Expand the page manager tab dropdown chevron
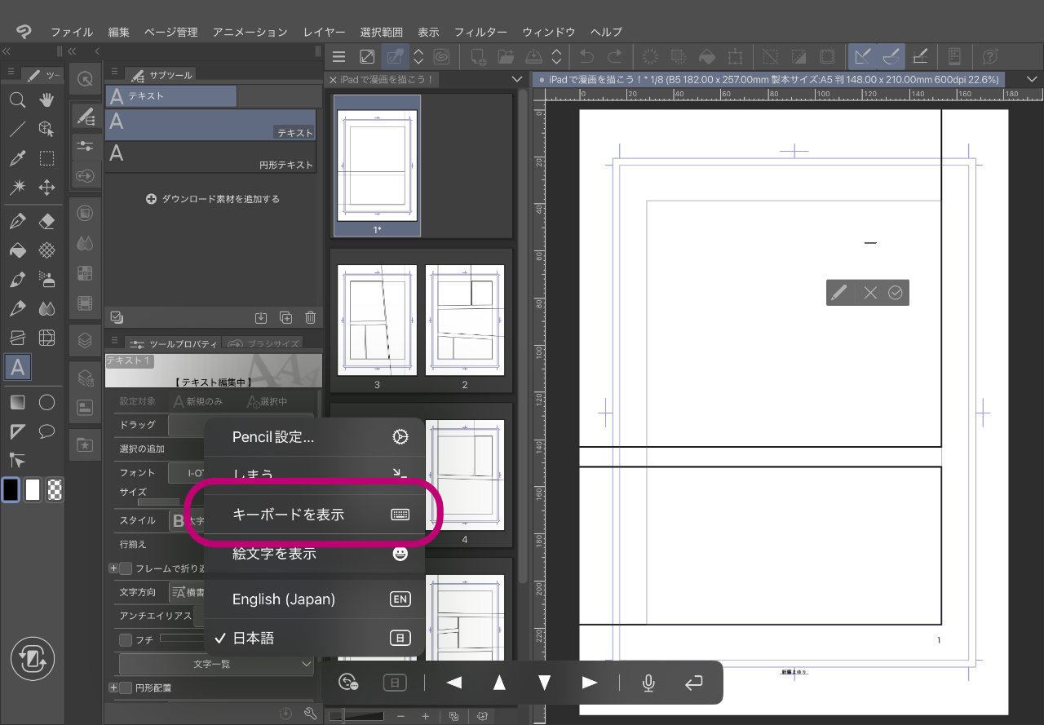Image resolution: width=1044 pixels, height=725 pixels. (516, 79)
